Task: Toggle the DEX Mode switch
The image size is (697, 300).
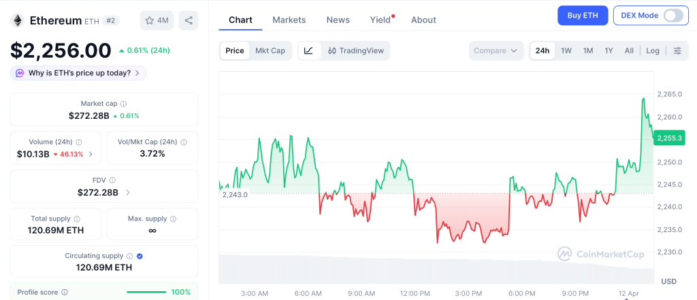Action: (672, 16)
